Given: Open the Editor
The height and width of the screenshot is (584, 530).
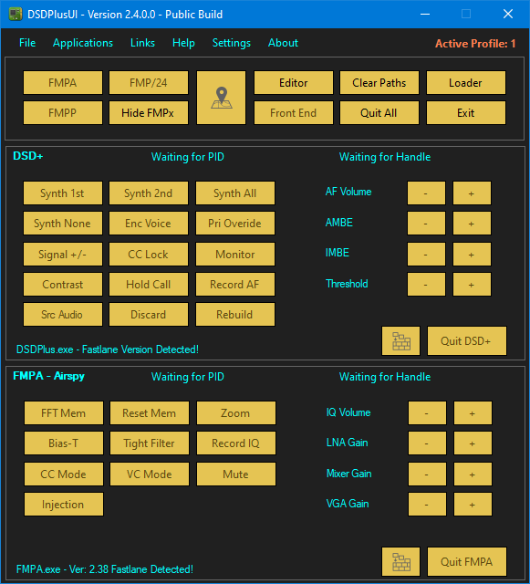Looking at the screenshot, I should (294, 82).
